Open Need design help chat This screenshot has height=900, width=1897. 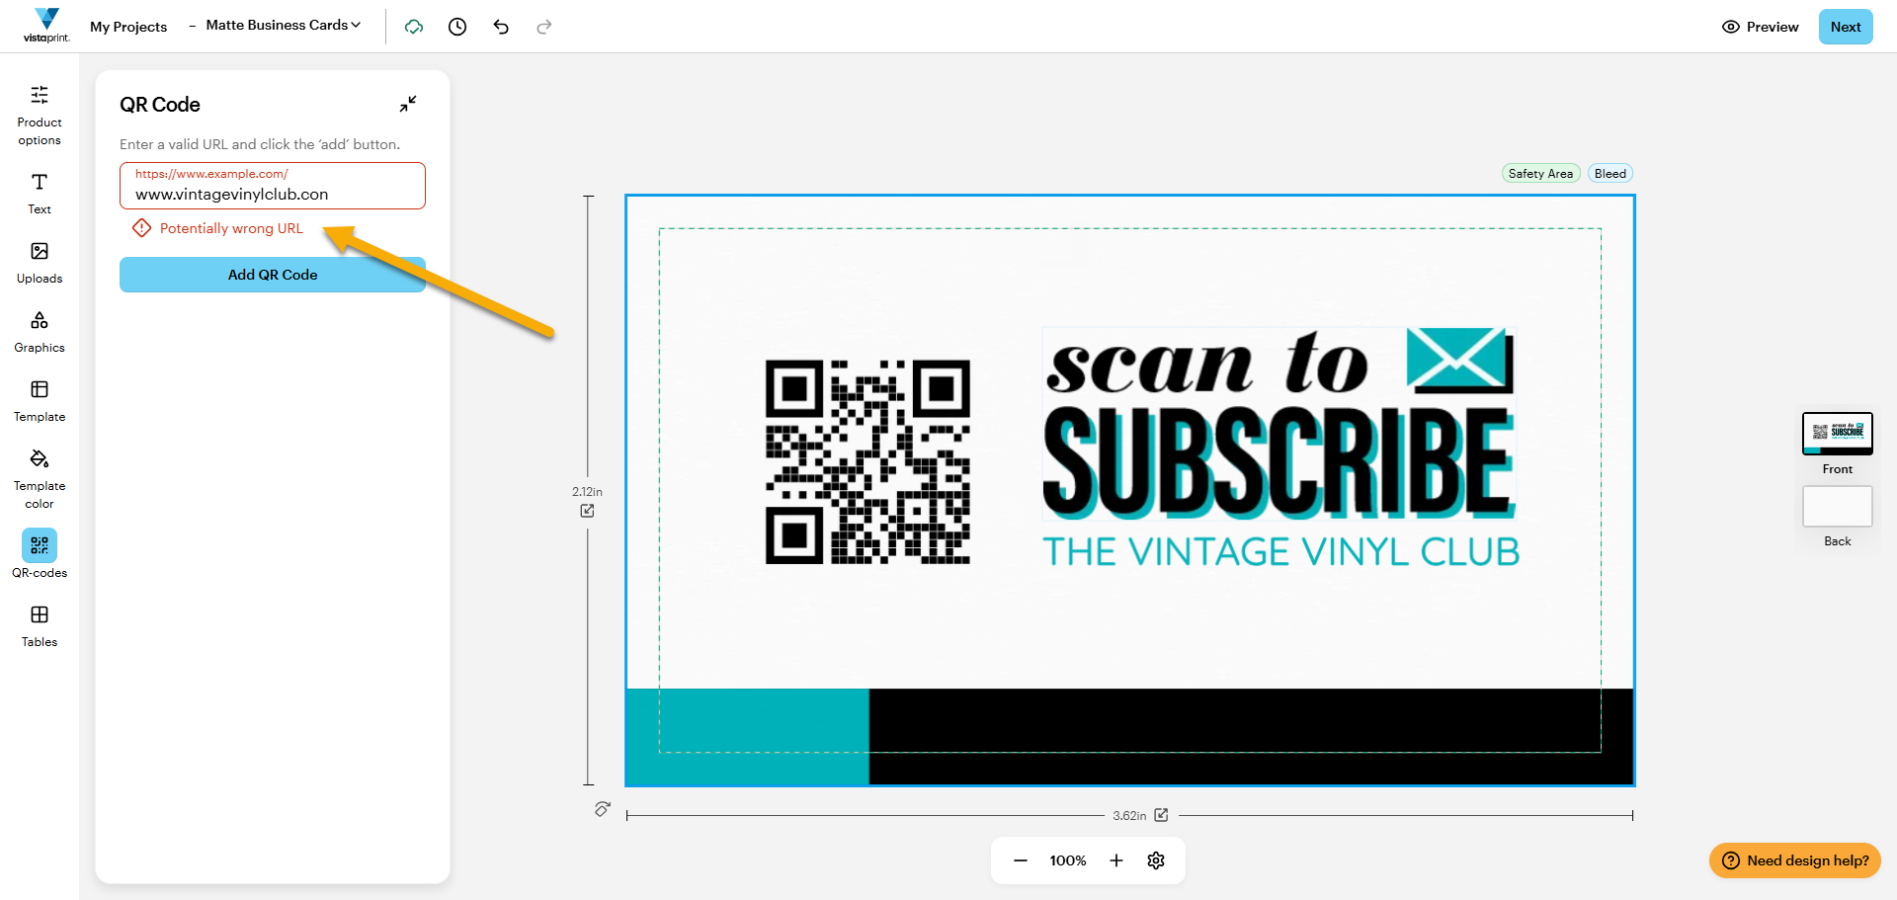(x=1795, y=860)
